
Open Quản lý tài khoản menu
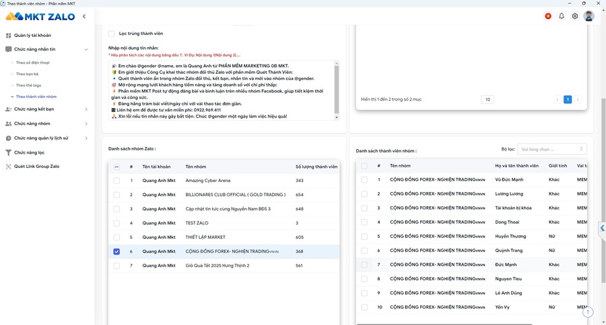32,36
